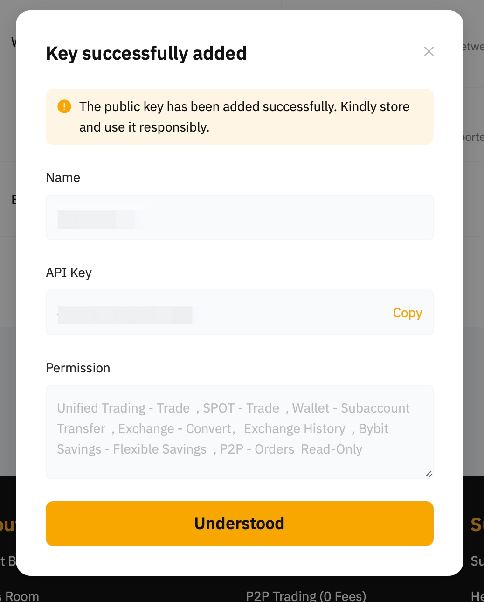
Task: Click the Key successfully added heading
Action: pyautogui.click(x=146, y=53)
